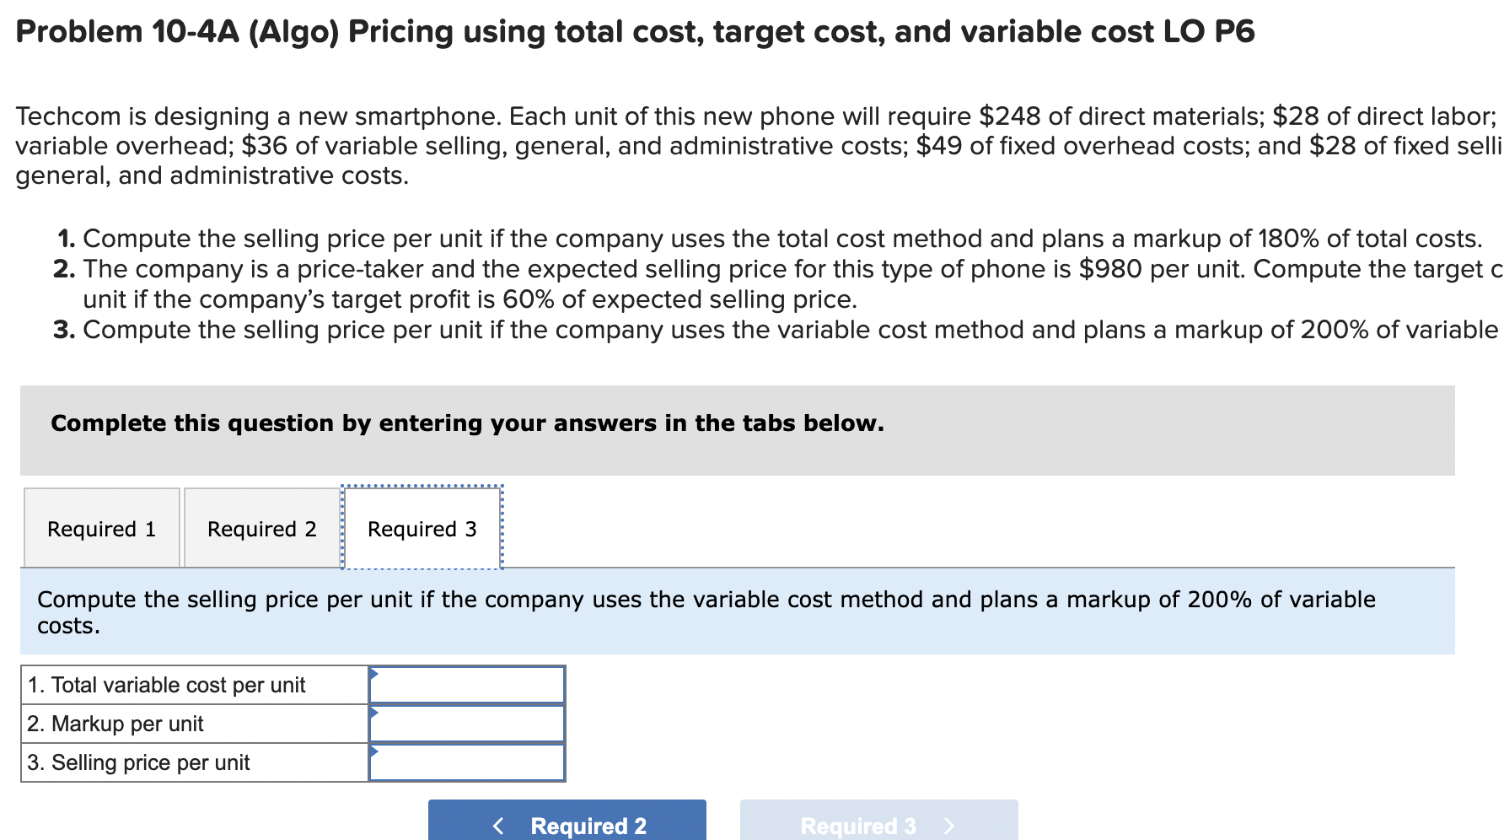Click the blue triangle marker beside Total variable cost field
The width and height of the screenshot is (1504, 840).
click(373, 675)
